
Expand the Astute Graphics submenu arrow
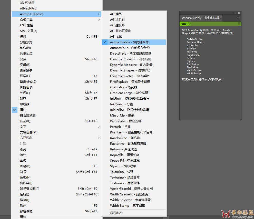click(99, 14)
